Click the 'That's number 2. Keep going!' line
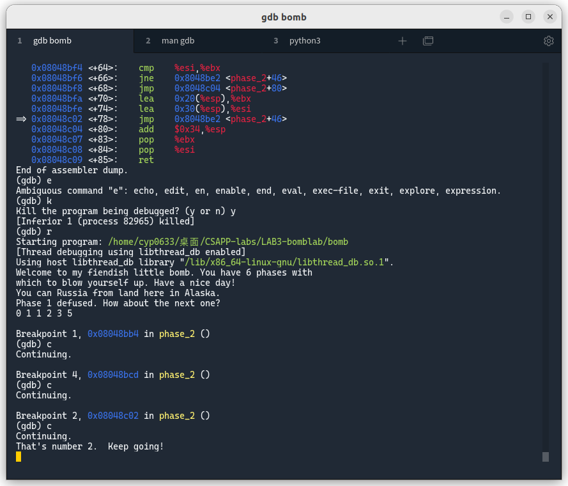 (x=90, y=446)
